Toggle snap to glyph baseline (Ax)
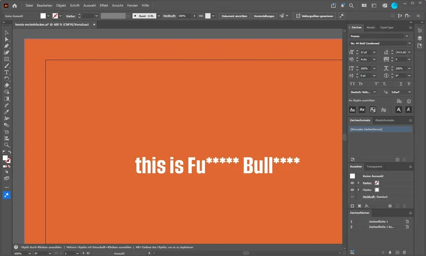Screen dimensions: 426x256 pos(352,109)
